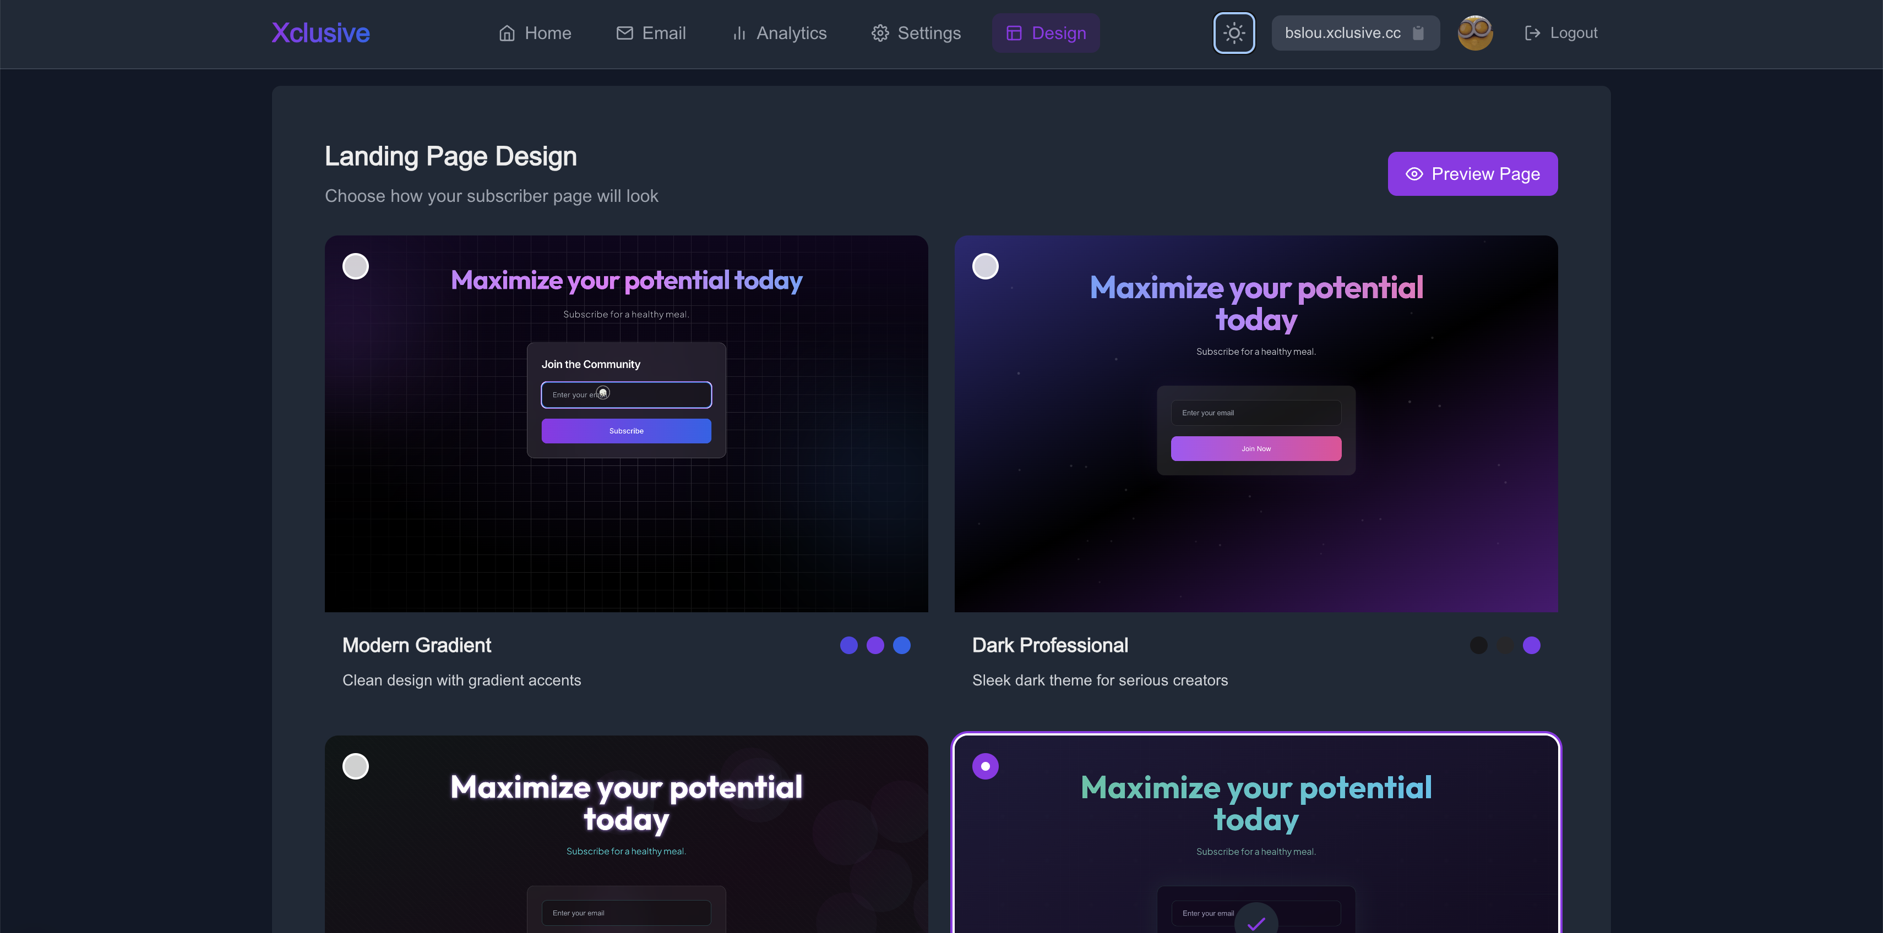Viewport: 1883px width, 933px height.
Task: Click the Home house icon
Action: click(507, 33)
